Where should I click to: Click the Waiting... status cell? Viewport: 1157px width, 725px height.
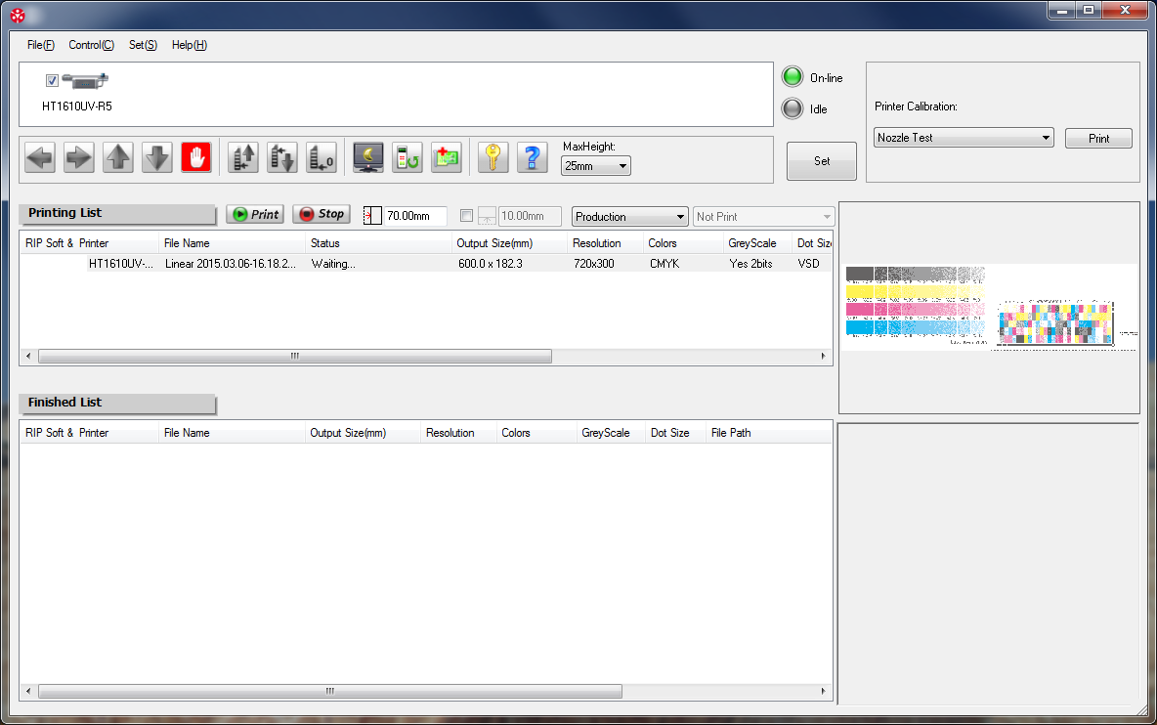(x=333, y=264)
